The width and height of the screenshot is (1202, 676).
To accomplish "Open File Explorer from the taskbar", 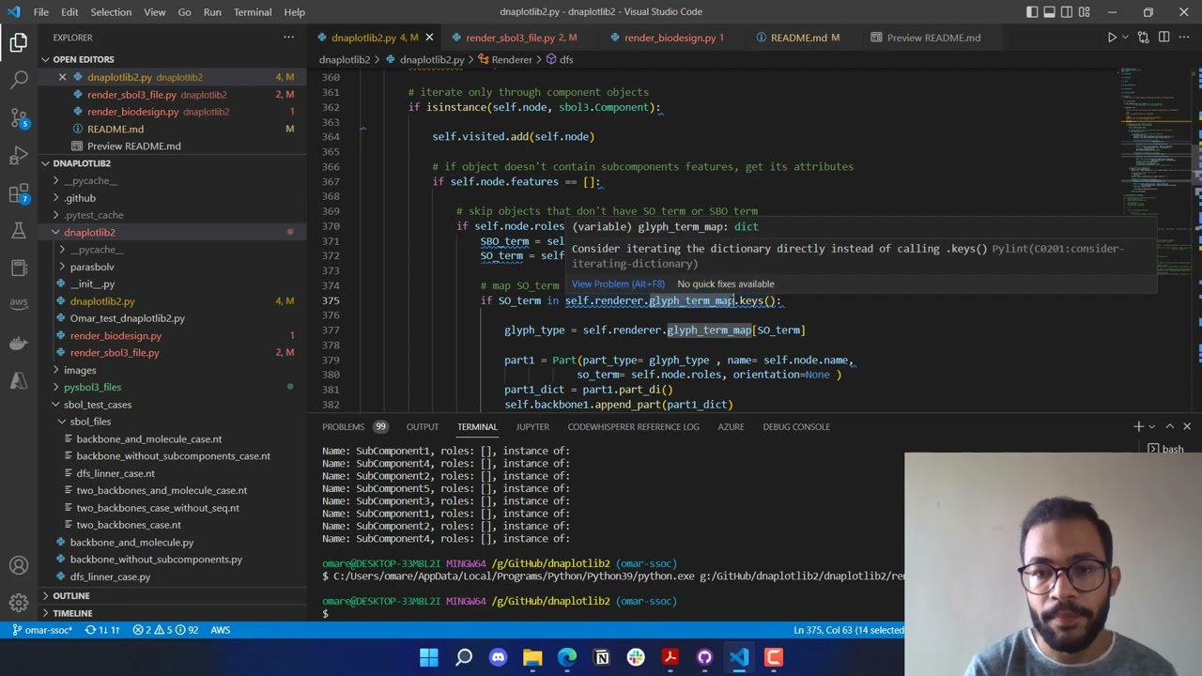I will [x=532, y=657].
